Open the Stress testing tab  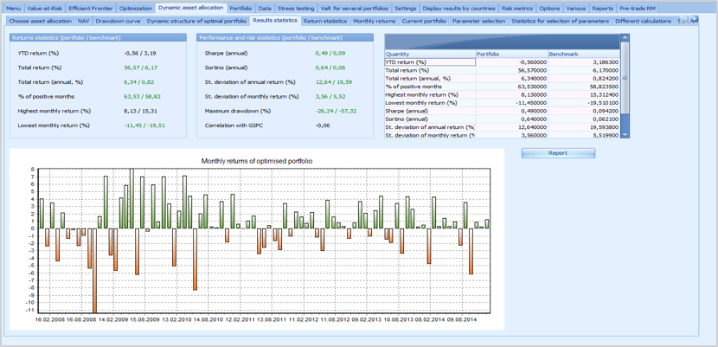coord(296,9)
